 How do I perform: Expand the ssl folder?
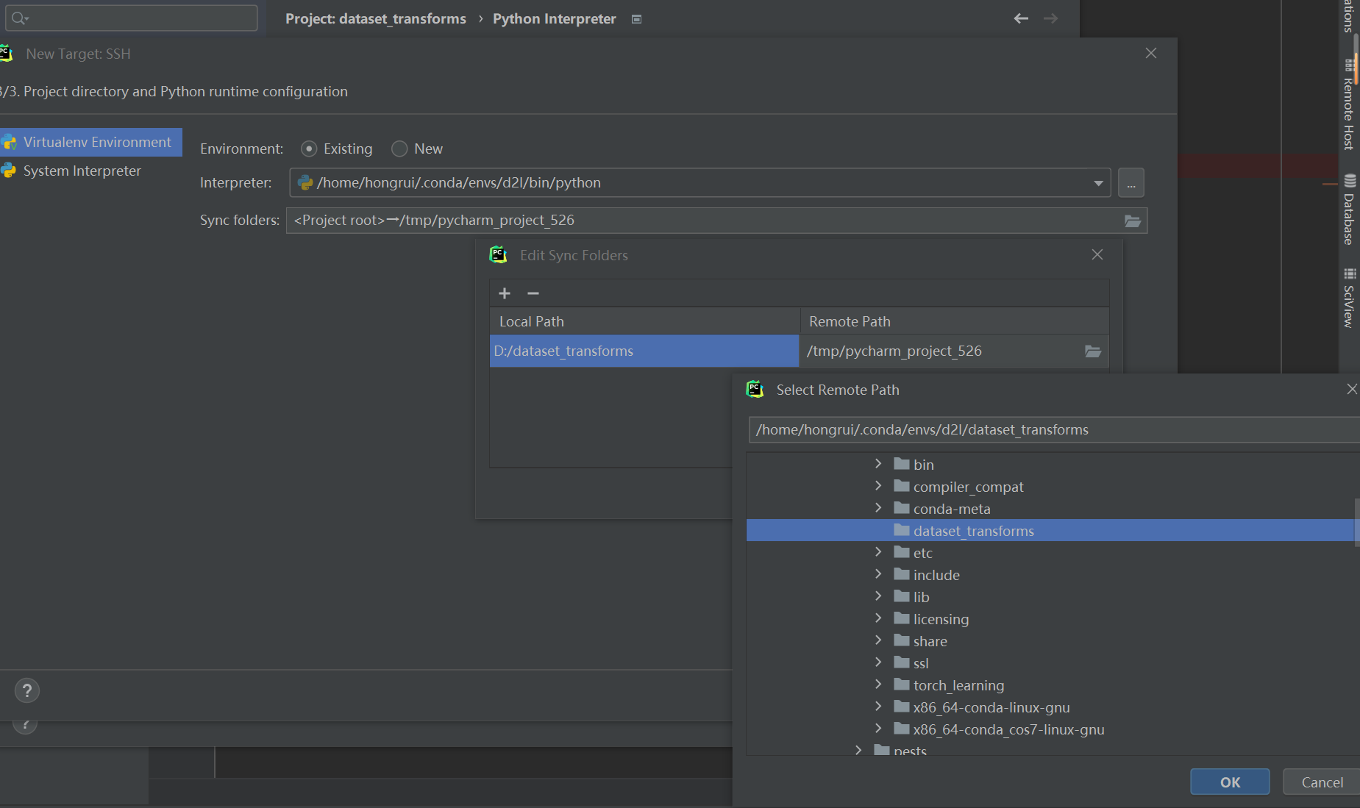[878, 662]
